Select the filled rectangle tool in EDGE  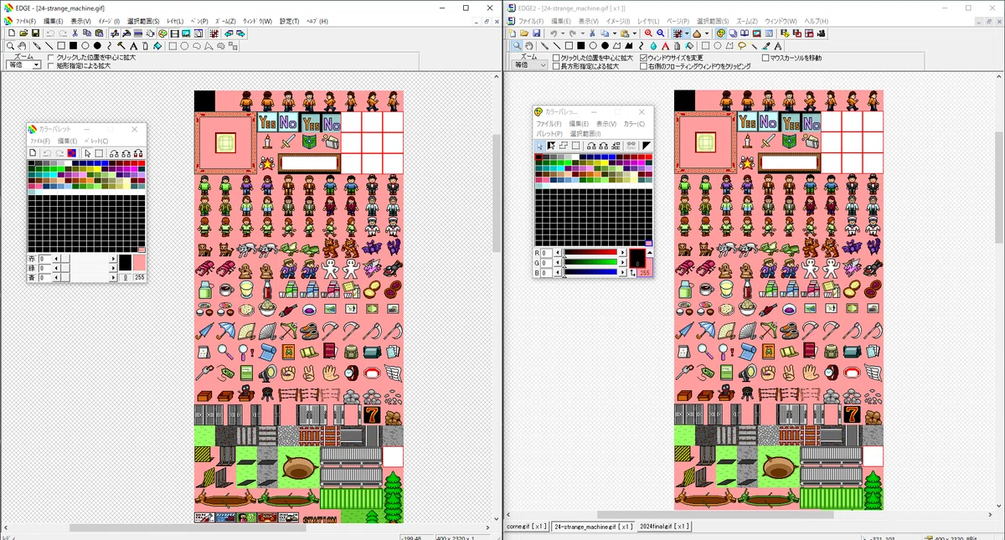click(x=73, y=46)
